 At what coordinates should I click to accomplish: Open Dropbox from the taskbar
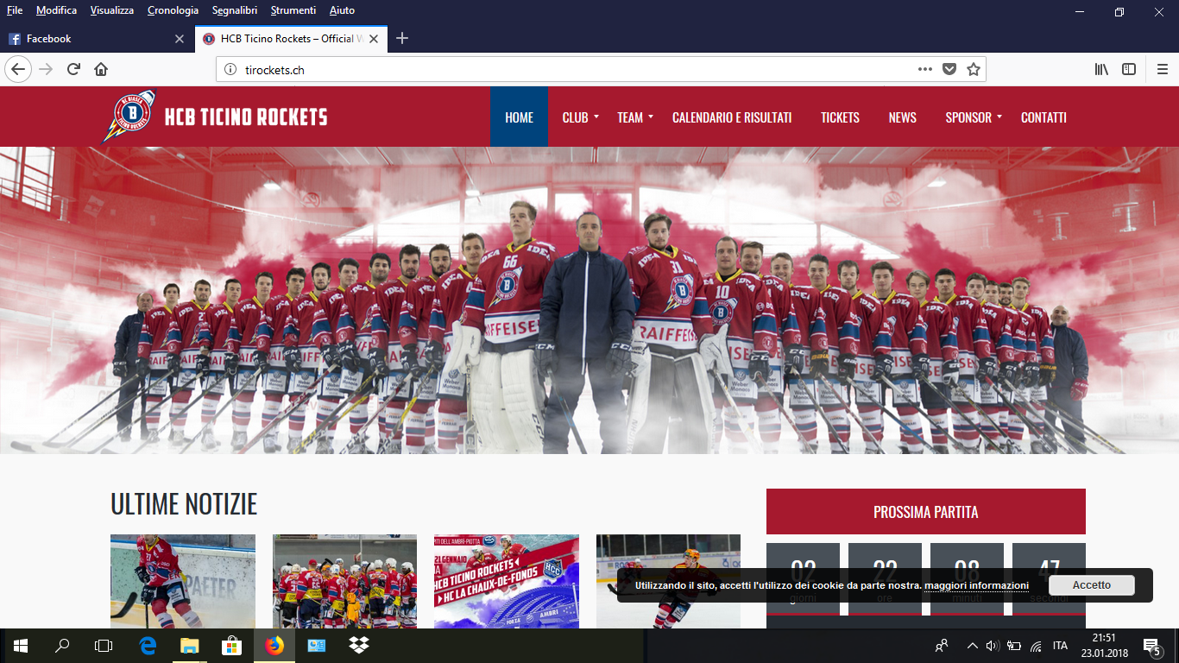[x=359, y=645]
